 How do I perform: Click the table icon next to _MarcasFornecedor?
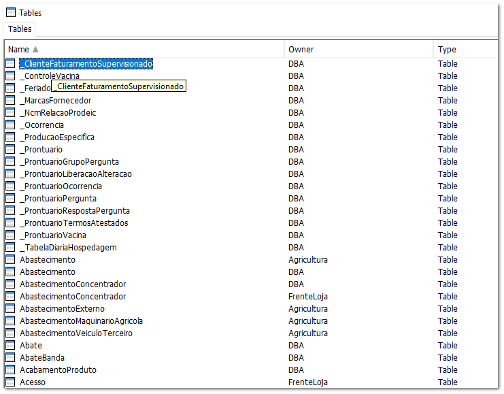(x=10, y=101)
